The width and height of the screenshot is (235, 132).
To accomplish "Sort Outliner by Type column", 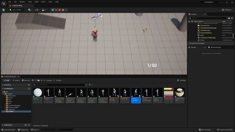I will (224, 22).
